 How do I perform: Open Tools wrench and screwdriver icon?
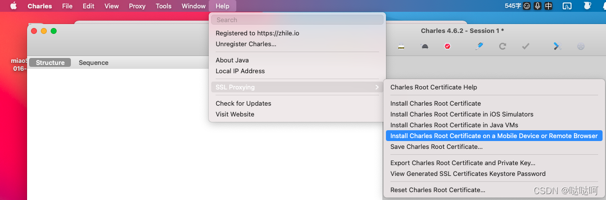pos(557,46)
